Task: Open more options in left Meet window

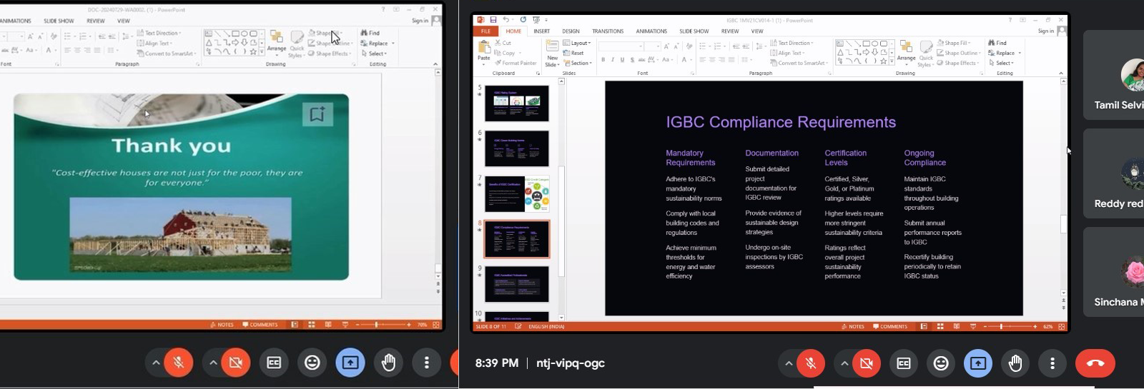Action: tap(427, 363)
